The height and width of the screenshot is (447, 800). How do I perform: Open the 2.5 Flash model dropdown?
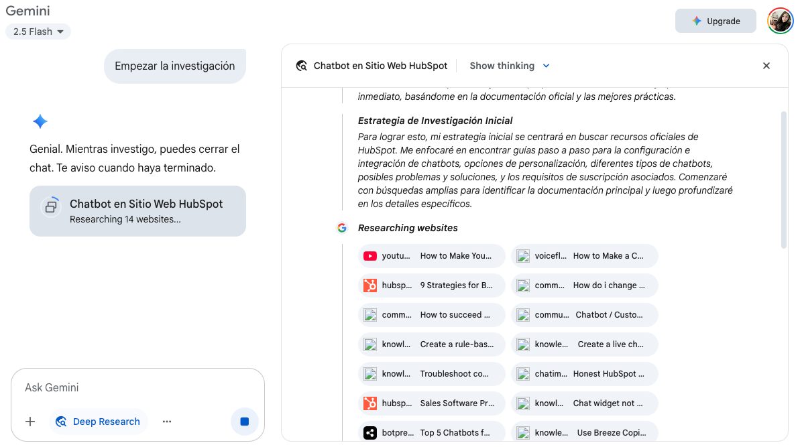38,31
